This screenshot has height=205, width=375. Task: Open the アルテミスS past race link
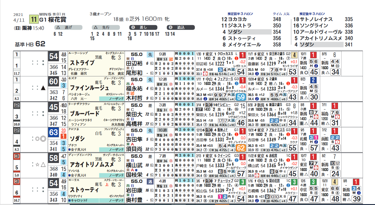coord(276,130)
